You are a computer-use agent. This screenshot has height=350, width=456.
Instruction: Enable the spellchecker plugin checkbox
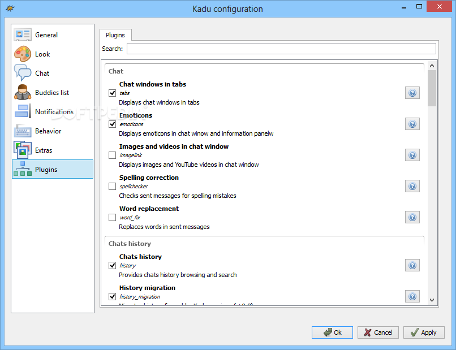[x=112, y=187]
